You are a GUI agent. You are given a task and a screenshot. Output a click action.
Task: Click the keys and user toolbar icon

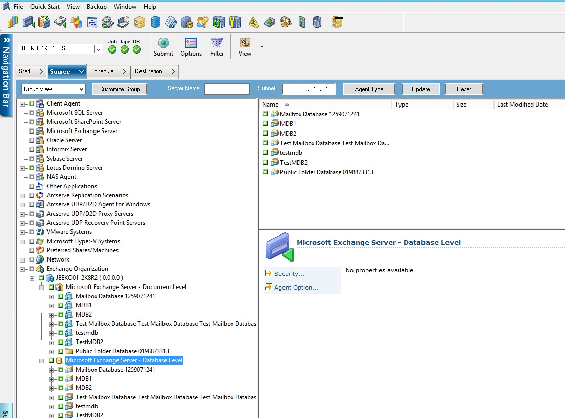tap(202, 22)
